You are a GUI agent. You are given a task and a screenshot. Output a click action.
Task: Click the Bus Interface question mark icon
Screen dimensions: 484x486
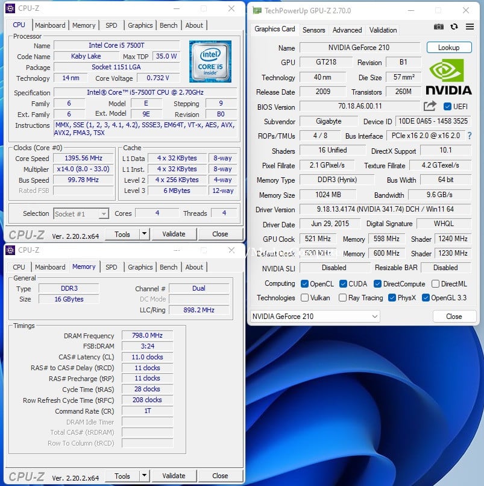(x=470, y=136)
